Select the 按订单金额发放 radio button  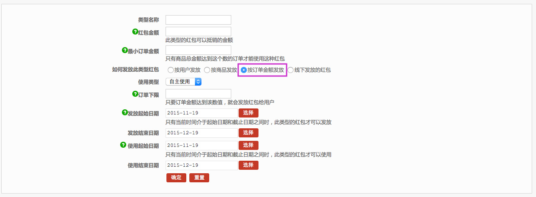point(244,70)
